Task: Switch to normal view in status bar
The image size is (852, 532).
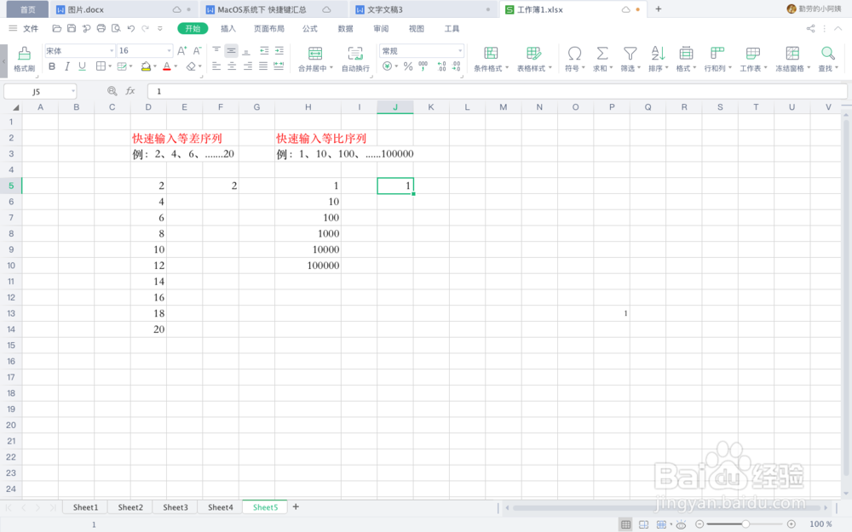Action: pos(626,523)
